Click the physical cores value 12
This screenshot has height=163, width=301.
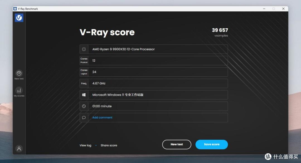coord(94,61)
